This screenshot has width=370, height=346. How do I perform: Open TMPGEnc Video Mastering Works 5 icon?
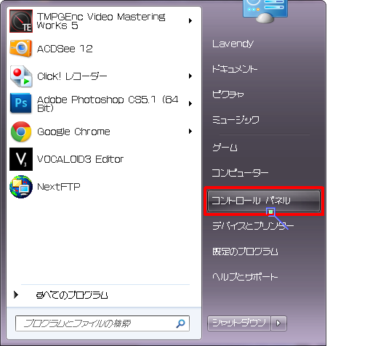pos(21,21)
